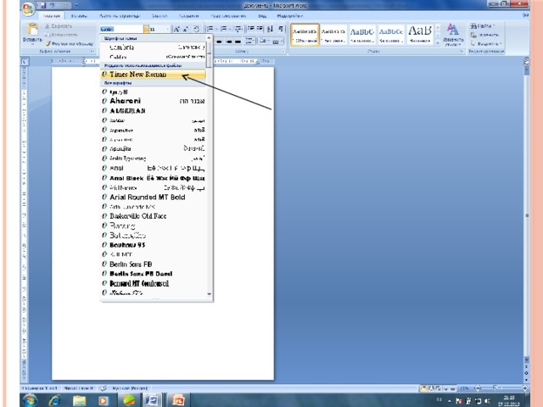Open the shading fill color menu

(x=264, y=42)
